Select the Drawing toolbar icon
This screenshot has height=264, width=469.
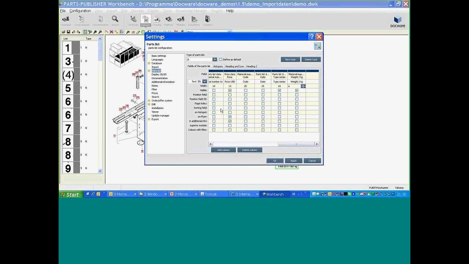pyautogui.click(x=157, y=21)
